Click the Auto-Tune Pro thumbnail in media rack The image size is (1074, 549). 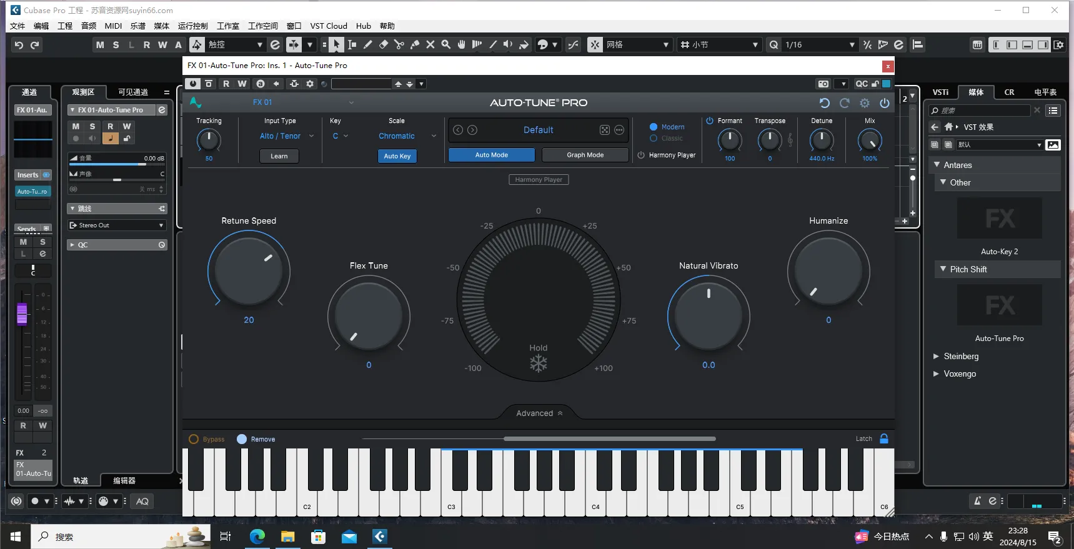999,305
